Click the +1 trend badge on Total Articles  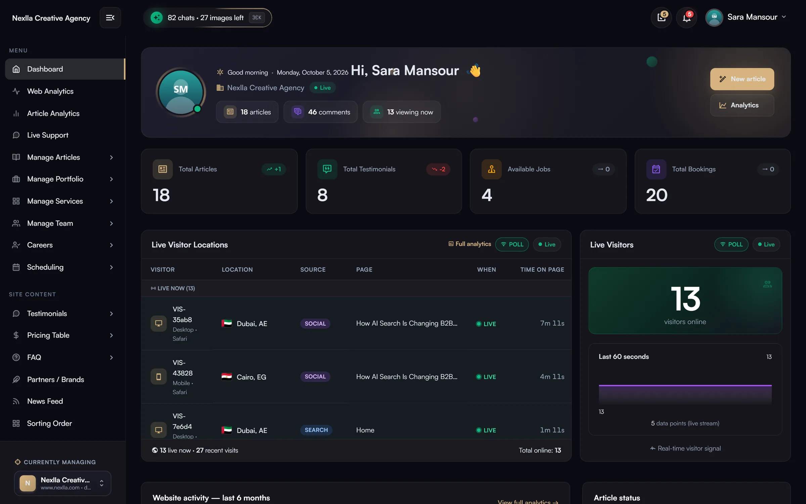pyautogui.click(x=274, y=169)
